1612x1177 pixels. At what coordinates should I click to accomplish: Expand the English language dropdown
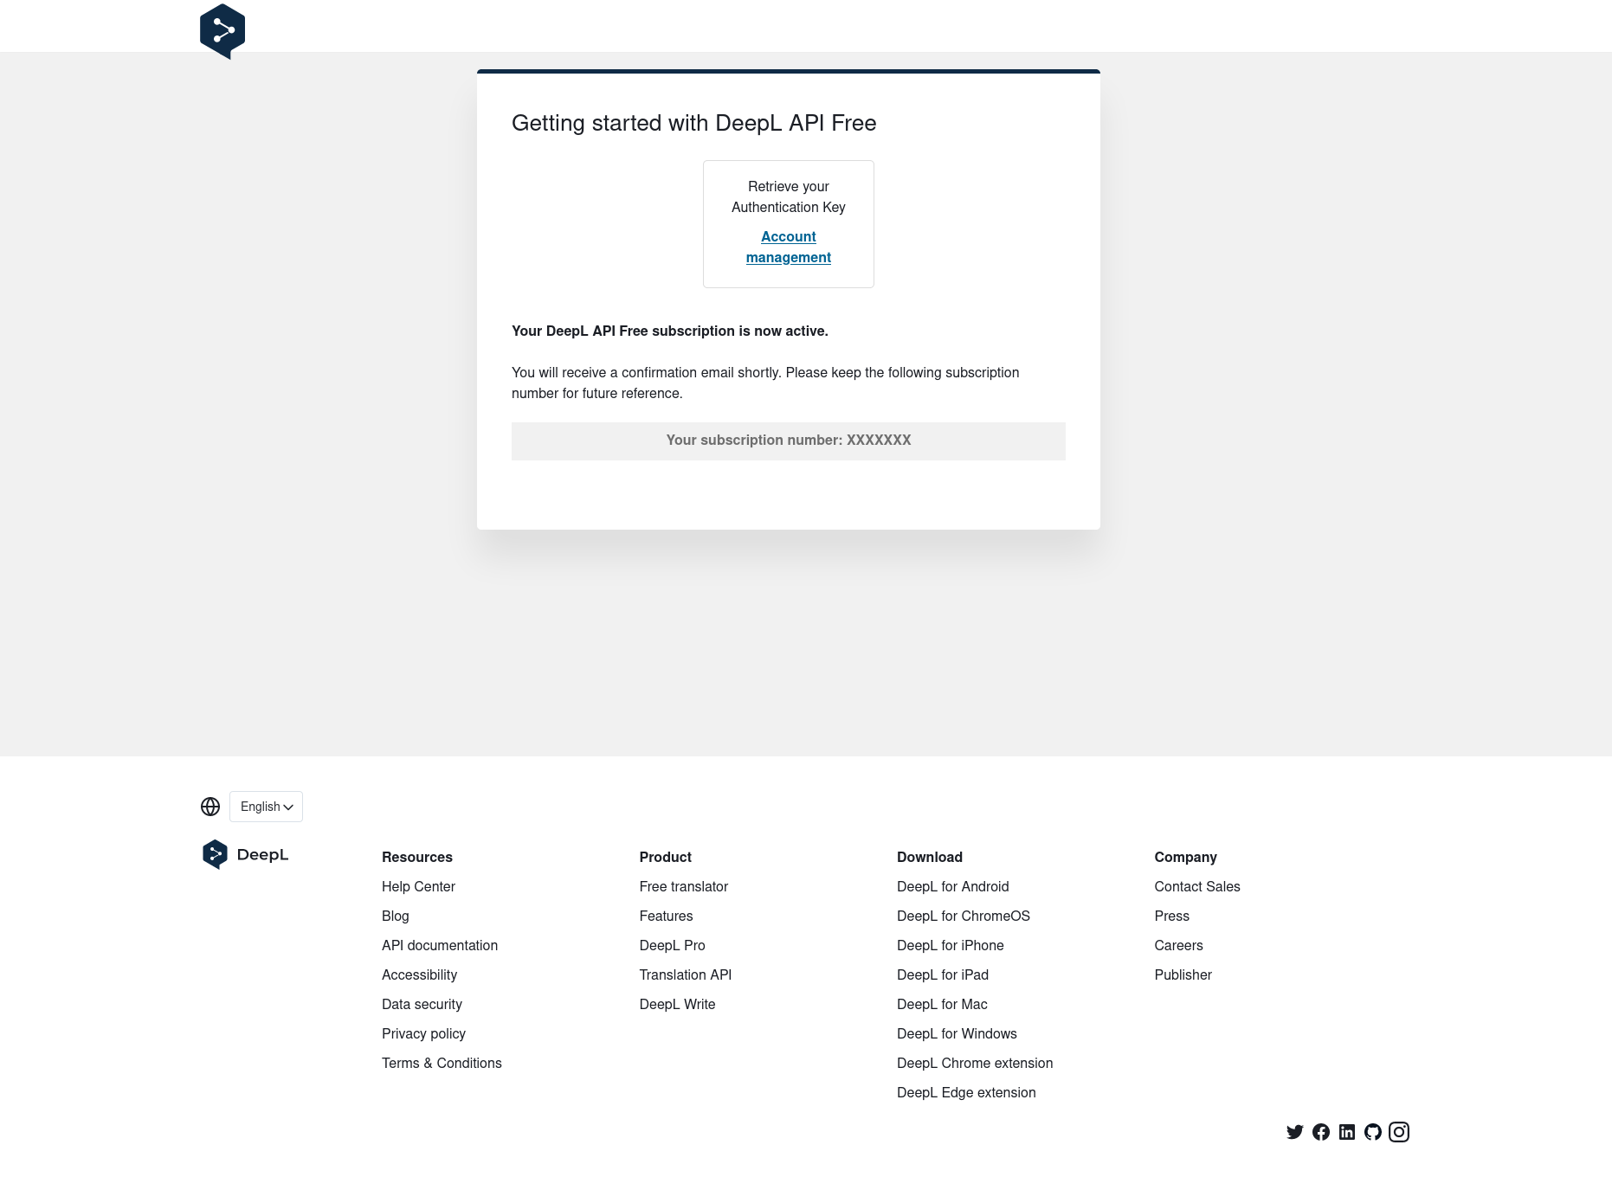coord(266,807)
